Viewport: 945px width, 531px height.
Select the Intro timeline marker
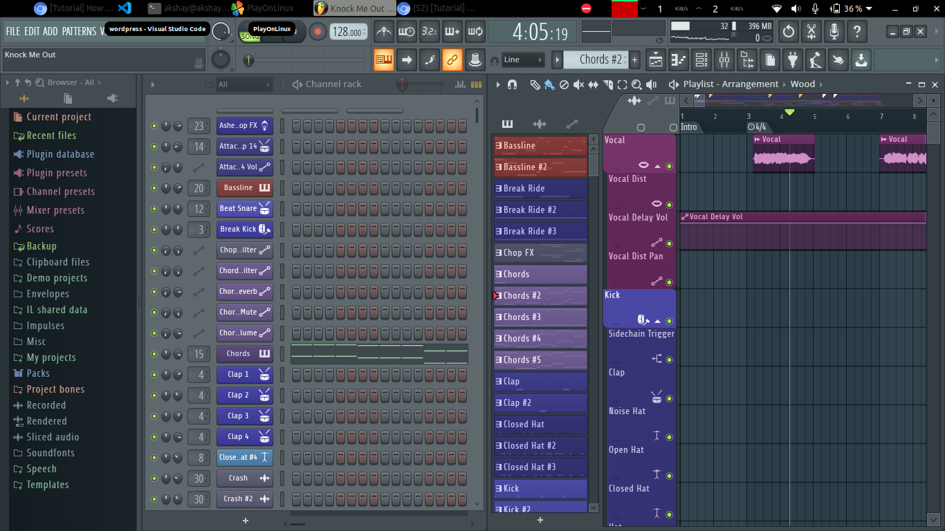[x=689, y=127]
